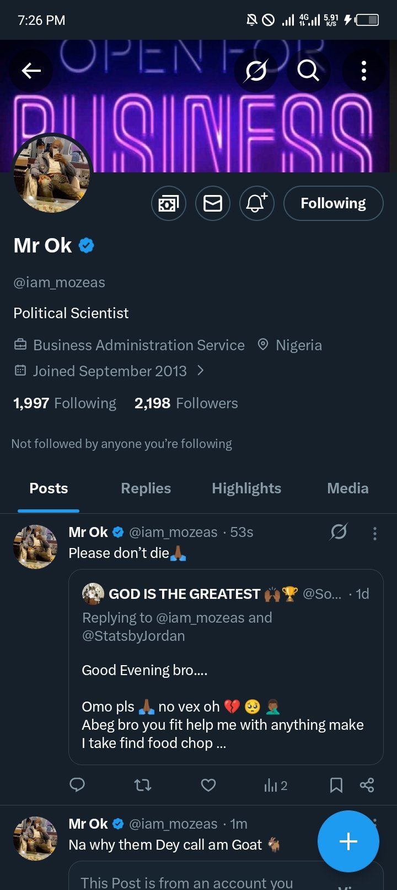
Task: Open profile search with the magnifier icon
Action: 308,71
